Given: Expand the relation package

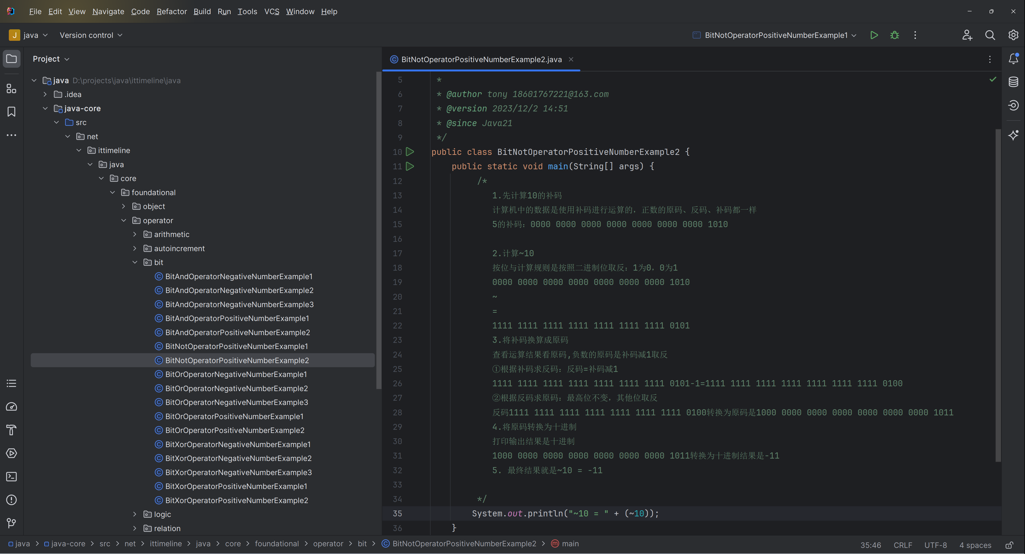Looking at the screenshot, I should (x=134, y=528).
